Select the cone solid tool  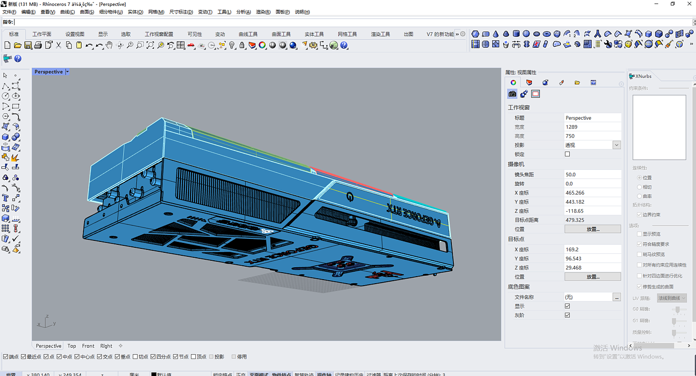click(496, 34)
